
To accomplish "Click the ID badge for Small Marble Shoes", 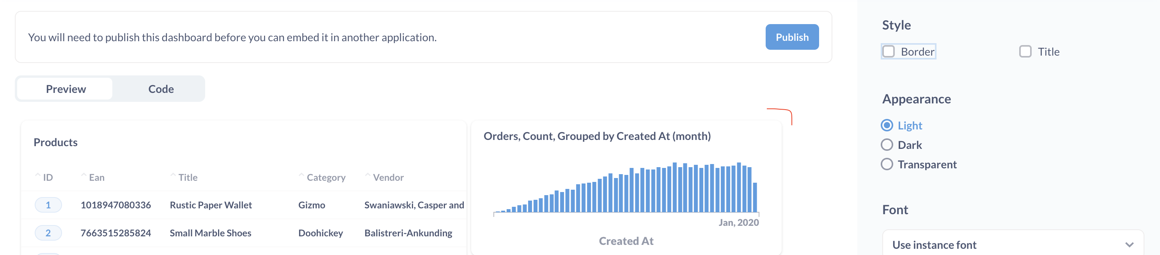I will [x=48, y=232].
